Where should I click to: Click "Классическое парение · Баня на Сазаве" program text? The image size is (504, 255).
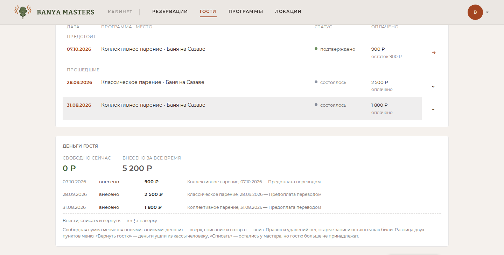pos(153,83)
